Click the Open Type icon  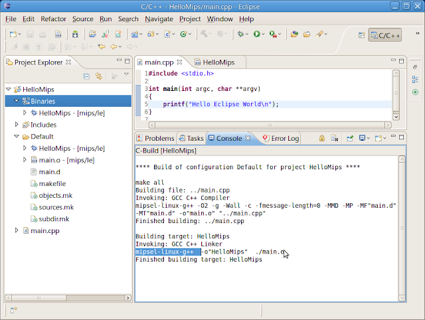point(294,34)
